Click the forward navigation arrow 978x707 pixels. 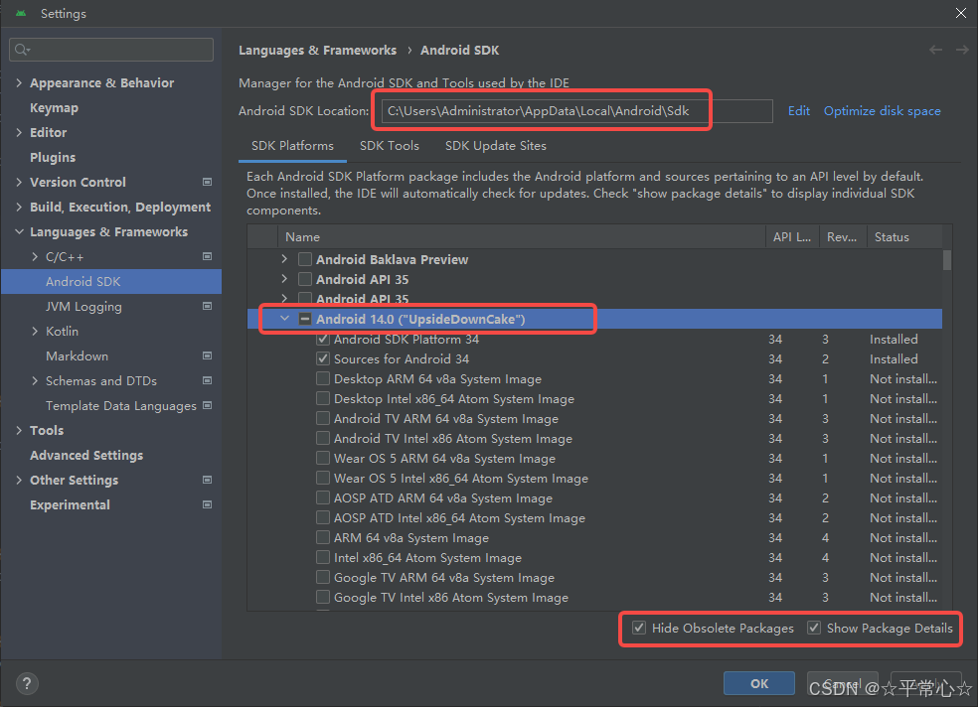(961, 49)
